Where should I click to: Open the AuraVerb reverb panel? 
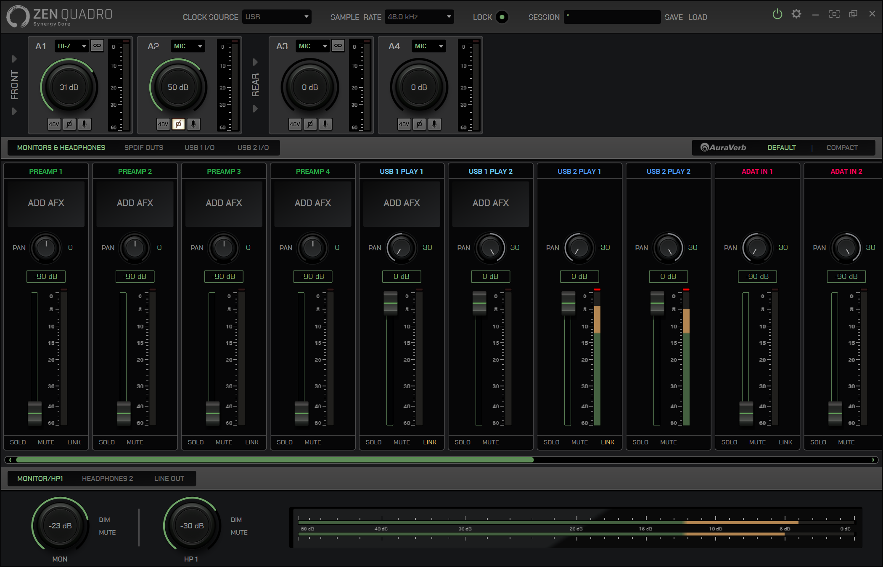[723, 147]
